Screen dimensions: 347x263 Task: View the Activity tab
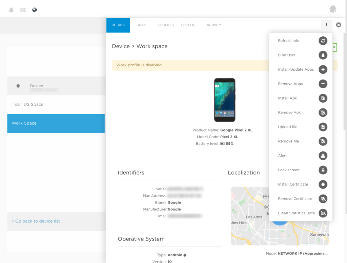coord(214,25)
